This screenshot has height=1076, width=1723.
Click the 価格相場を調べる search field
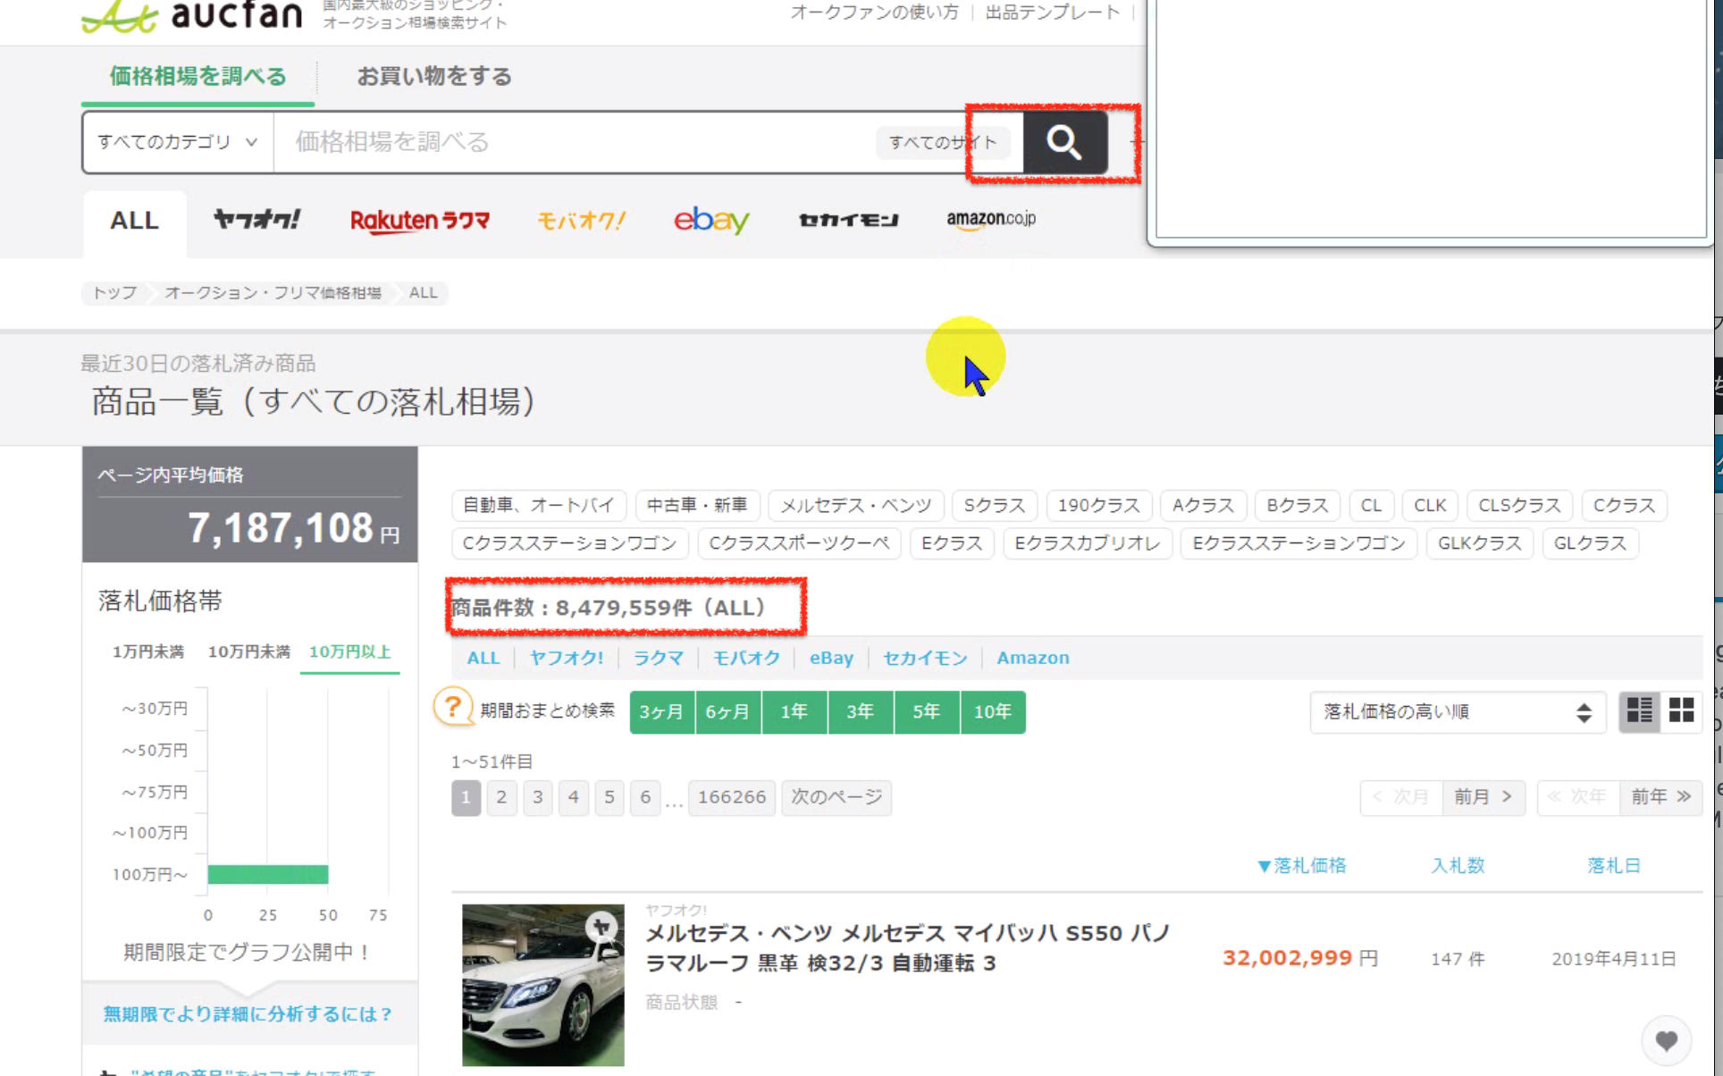pos(576,142)
